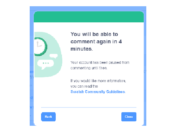Click the blue strip above the green header
This screenshot has width=176, height=132.
[x=88, y=9]
